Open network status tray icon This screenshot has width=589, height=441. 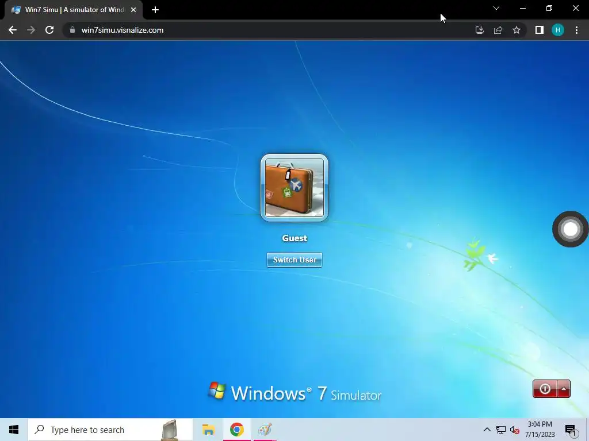coord(501,430)
